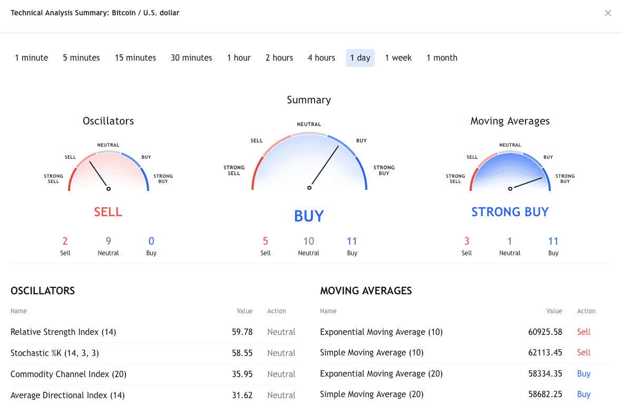Viewport: 622px width, 404px height.
Task: Select the 1 month timeframe
Action: point(442,58)
